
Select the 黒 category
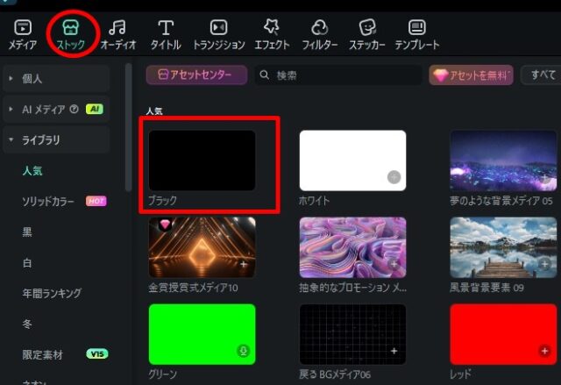pos(27,232)
